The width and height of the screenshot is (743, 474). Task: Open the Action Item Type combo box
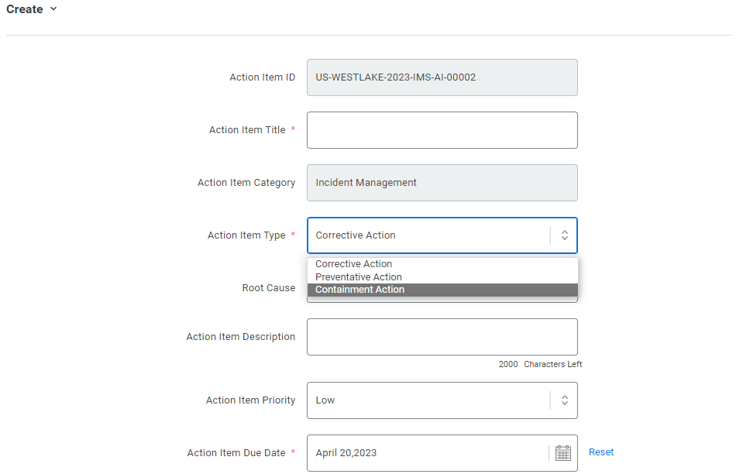point(442,235)
